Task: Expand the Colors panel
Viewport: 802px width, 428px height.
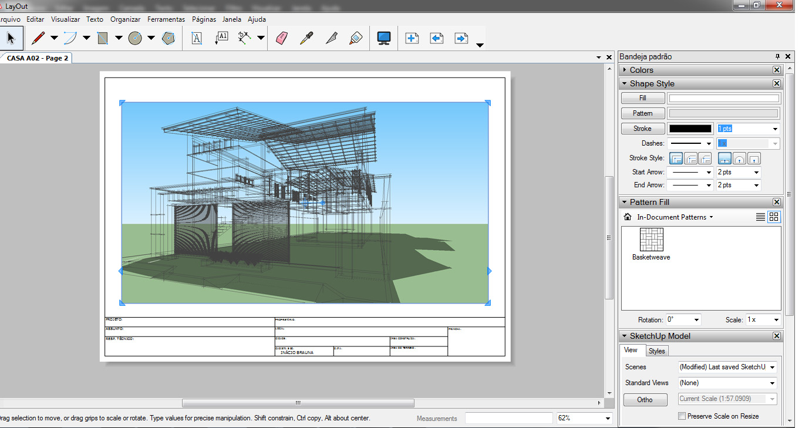Action: pos(641,70)
